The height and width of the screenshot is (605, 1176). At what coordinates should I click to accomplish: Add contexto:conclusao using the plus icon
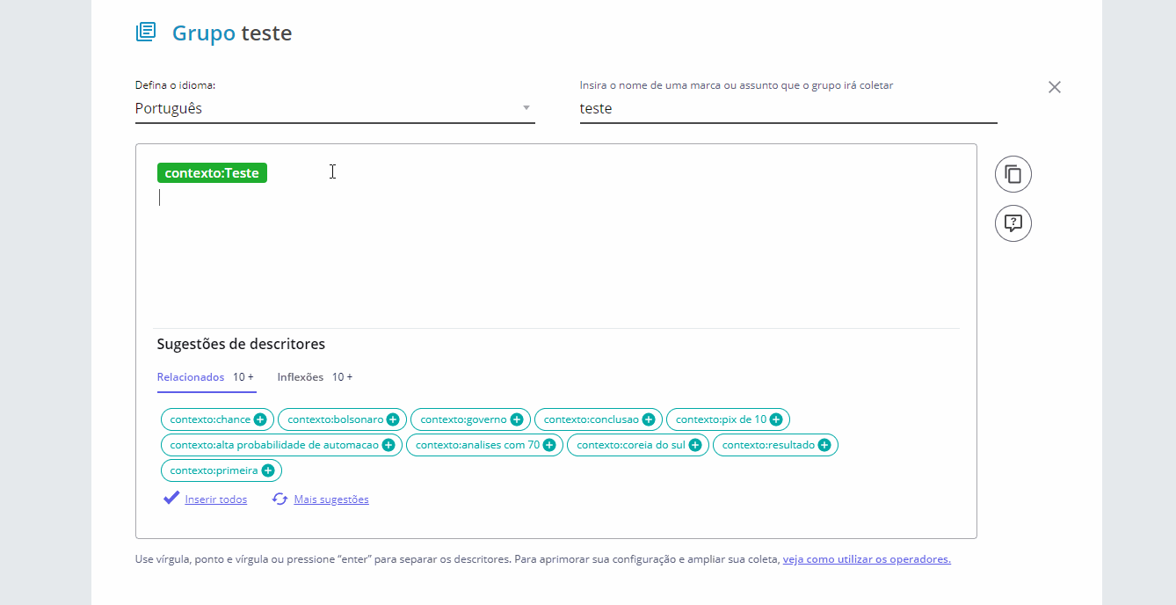[x=649, y=419]
